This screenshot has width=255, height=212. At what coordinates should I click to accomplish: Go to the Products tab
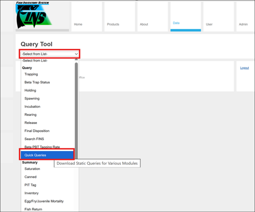[x=113, y=24]
